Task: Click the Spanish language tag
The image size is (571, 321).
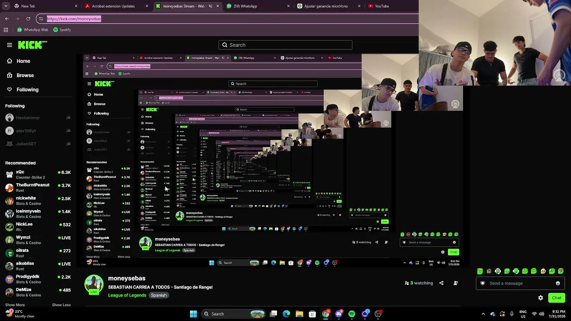Action: tap(159, 295)
